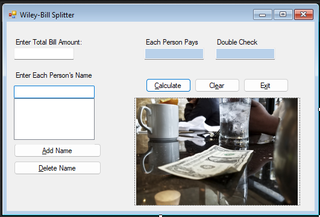Click the 'Enter Each Person's Name' label

point(54,75)
